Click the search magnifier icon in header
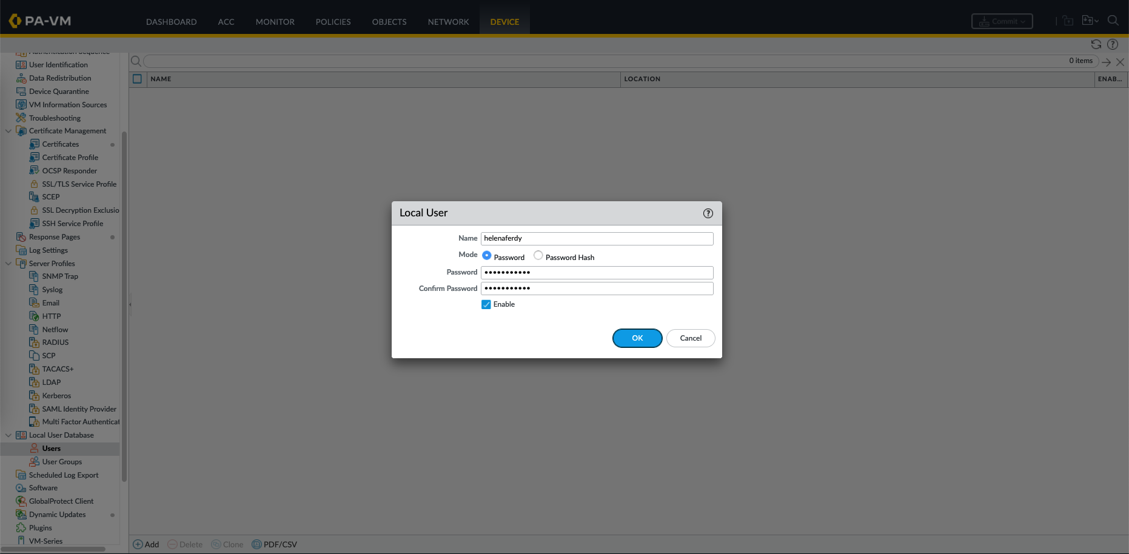1129x554 pixels. (1113, 21)
